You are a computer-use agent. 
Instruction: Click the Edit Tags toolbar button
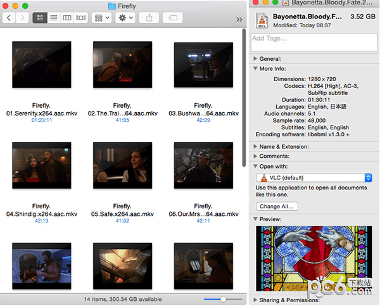click(173, 18)
